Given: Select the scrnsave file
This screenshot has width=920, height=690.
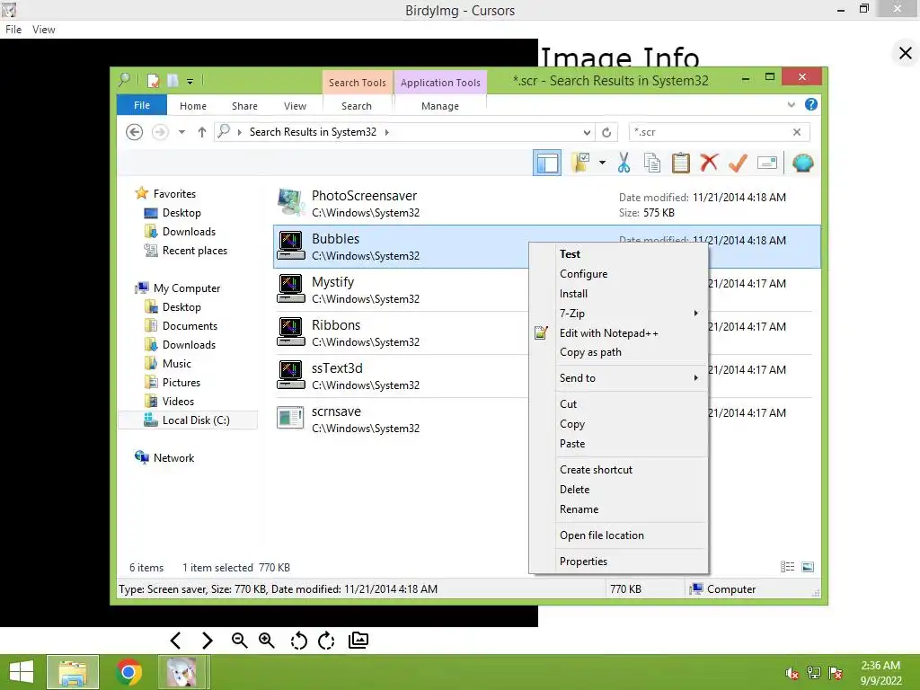Looking at the screenshot, I should [x=402, y=419].
